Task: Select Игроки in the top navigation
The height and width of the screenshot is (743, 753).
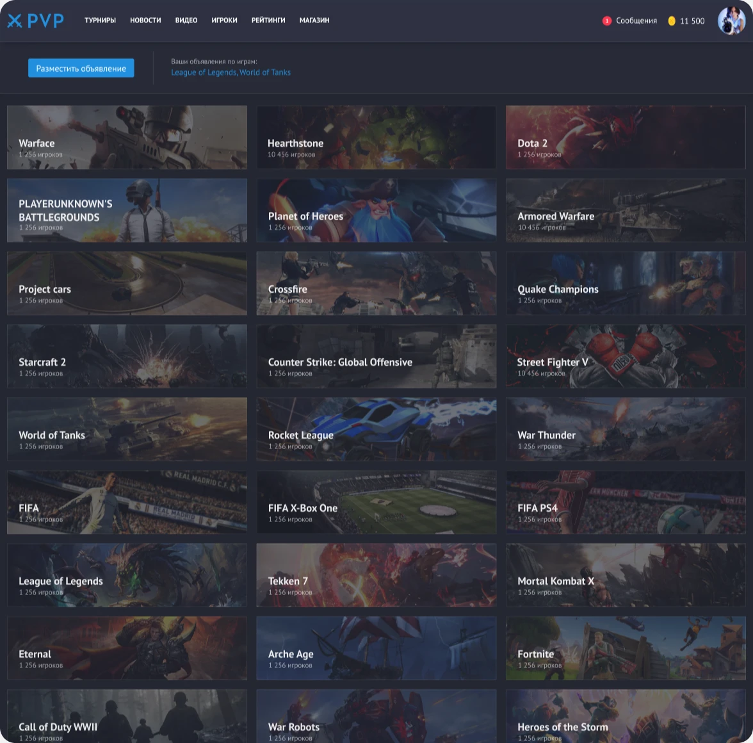Action: [224, 20]
